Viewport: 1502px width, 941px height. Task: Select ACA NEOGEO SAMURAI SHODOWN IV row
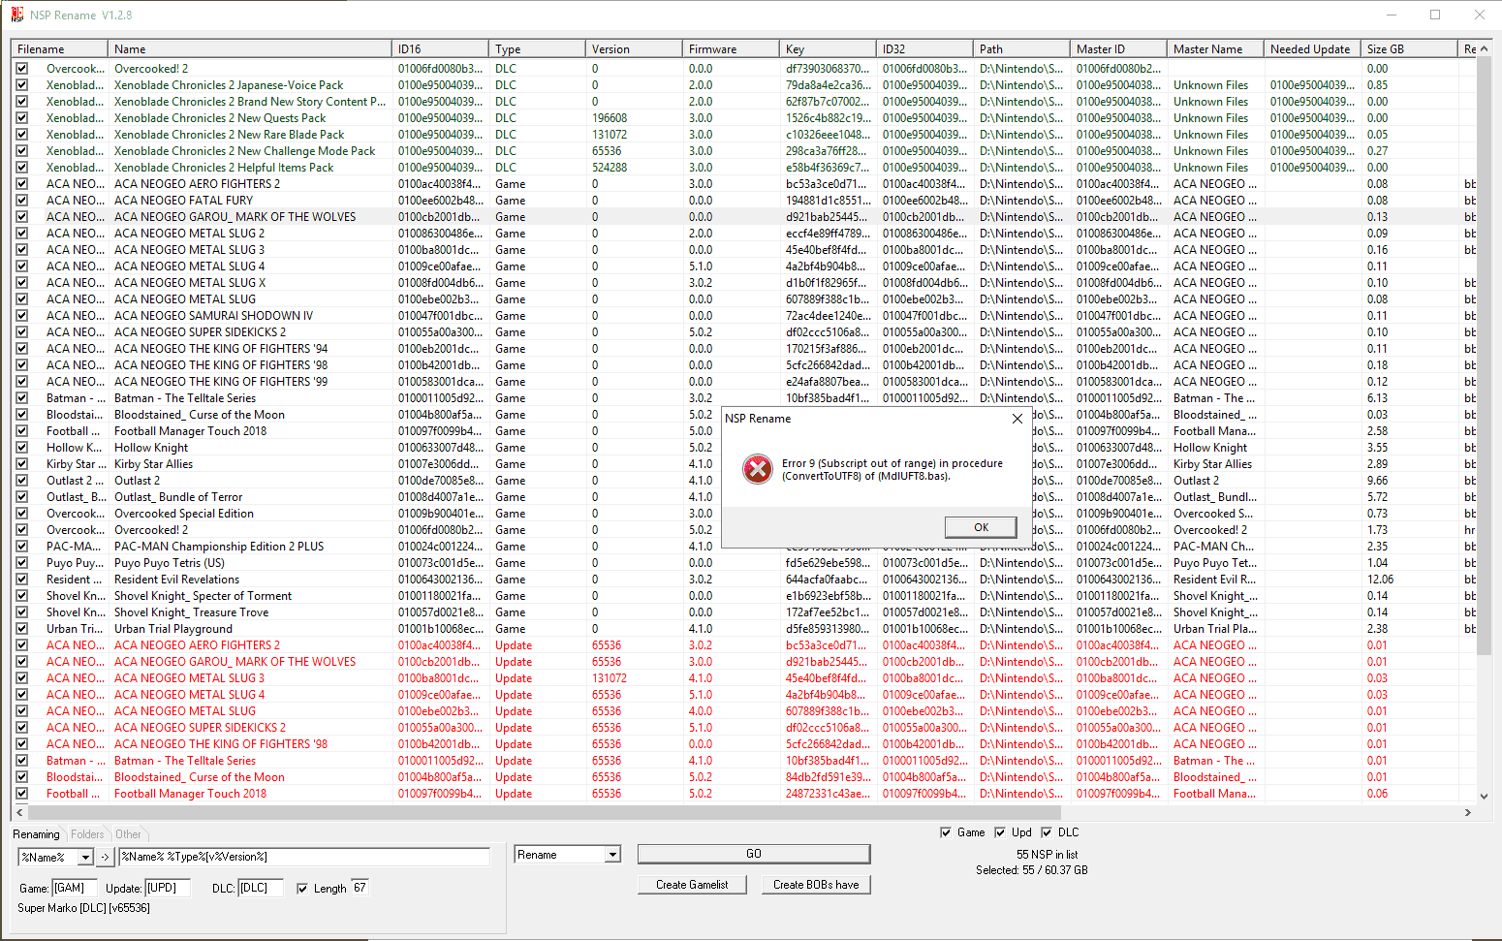coord(744,316)
